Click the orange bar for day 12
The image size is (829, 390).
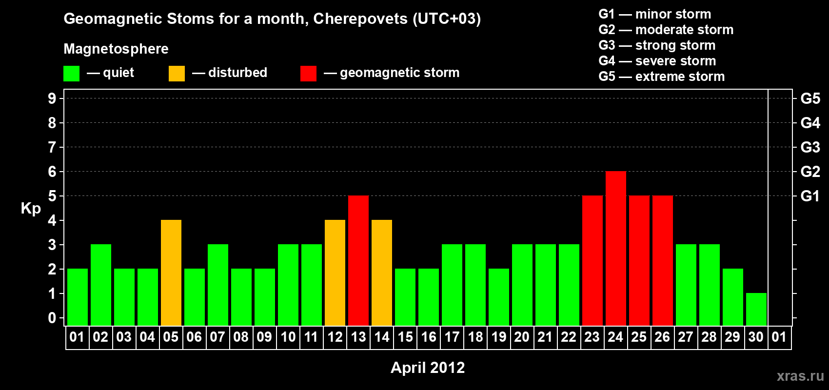pyautogui.click(x=335, y=273)
